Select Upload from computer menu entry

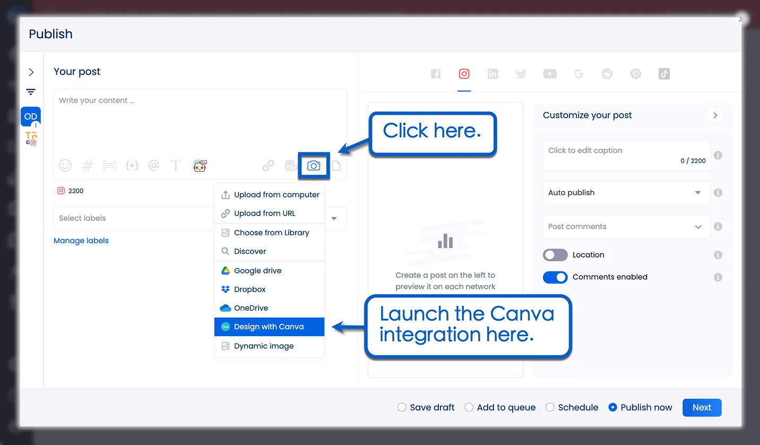click(x=277, y=195)
